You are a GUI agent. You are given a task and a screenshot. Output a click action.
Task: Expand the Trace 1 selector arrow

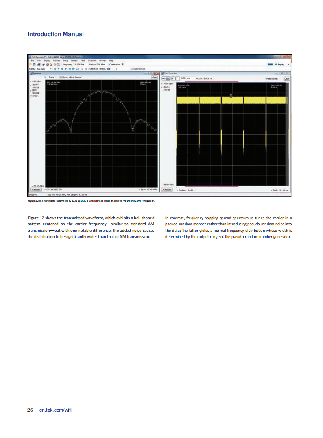(45, 77)
